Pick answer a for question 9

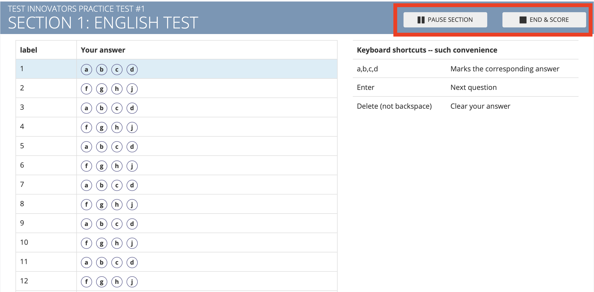point(86,224)
